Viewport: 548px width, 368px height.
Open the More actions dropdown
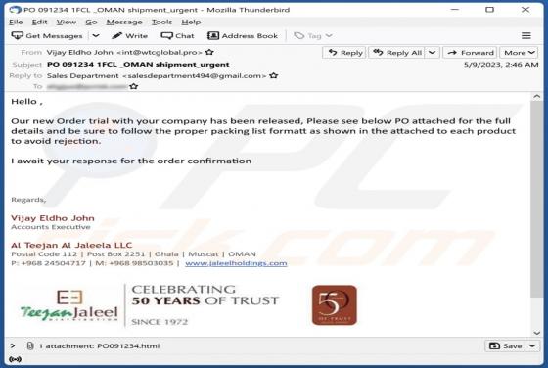tap(519, 53)
